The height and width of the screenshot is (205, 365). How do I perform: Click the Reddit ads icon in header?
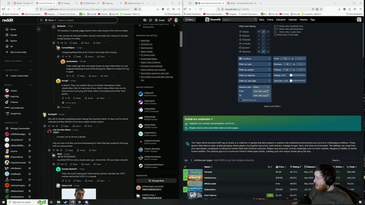(x=145, y=20)
